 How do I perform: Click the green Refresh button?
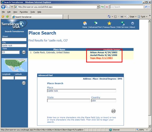tap(102, 7)
